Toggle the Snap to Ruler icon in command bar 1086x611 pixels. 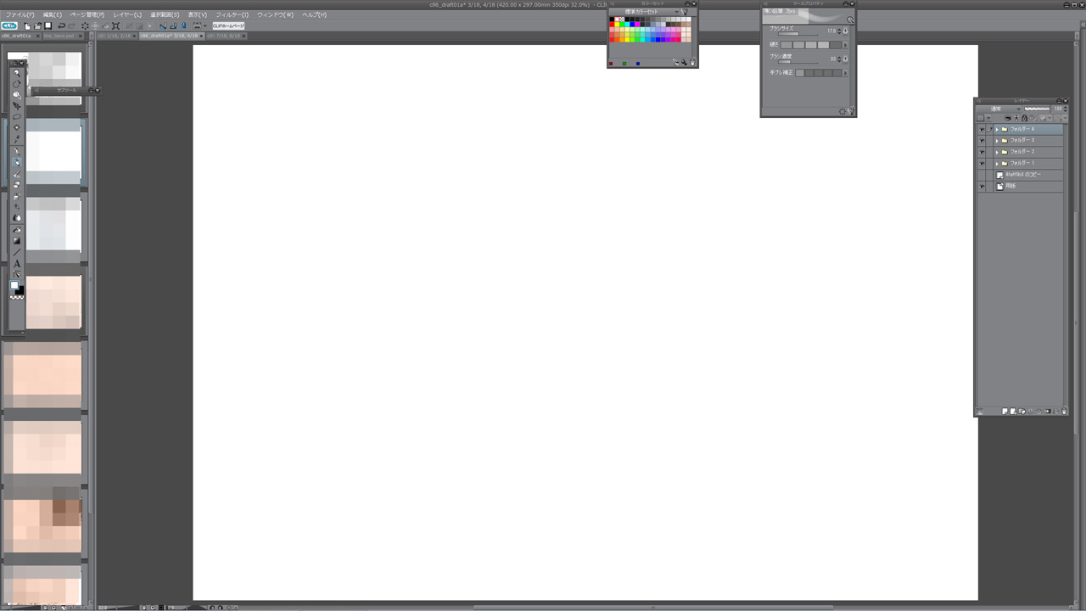[163, 26]
